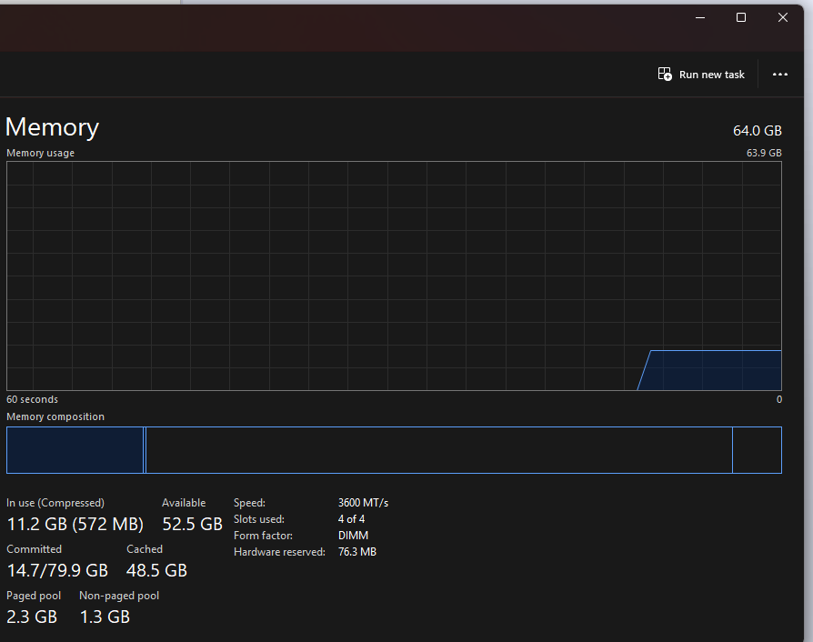
Task: Click the Speed label
Action: tap(249, 503)
